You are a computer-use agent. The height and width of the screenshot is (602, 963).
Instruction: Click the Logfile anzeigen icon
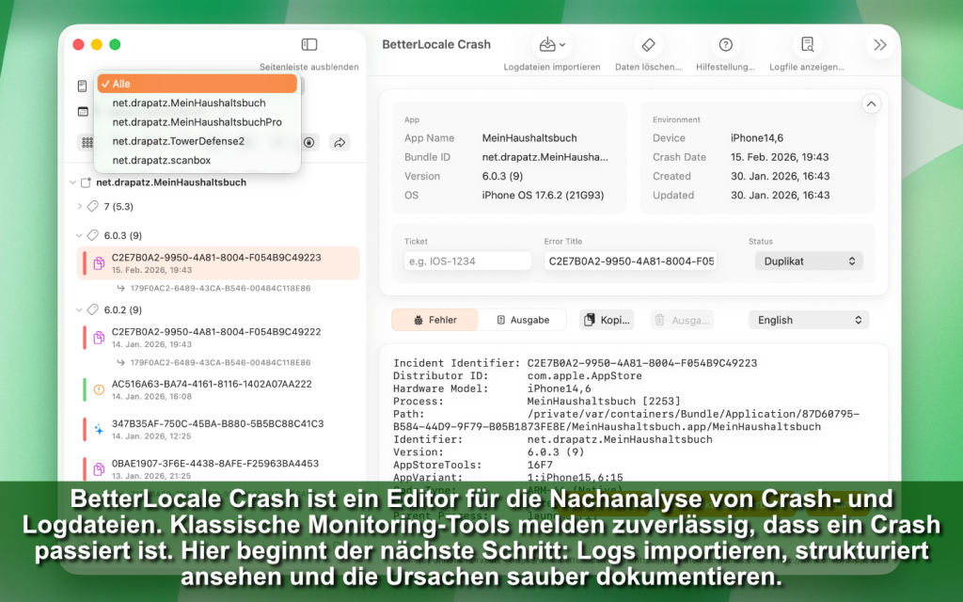pos(807,45)
